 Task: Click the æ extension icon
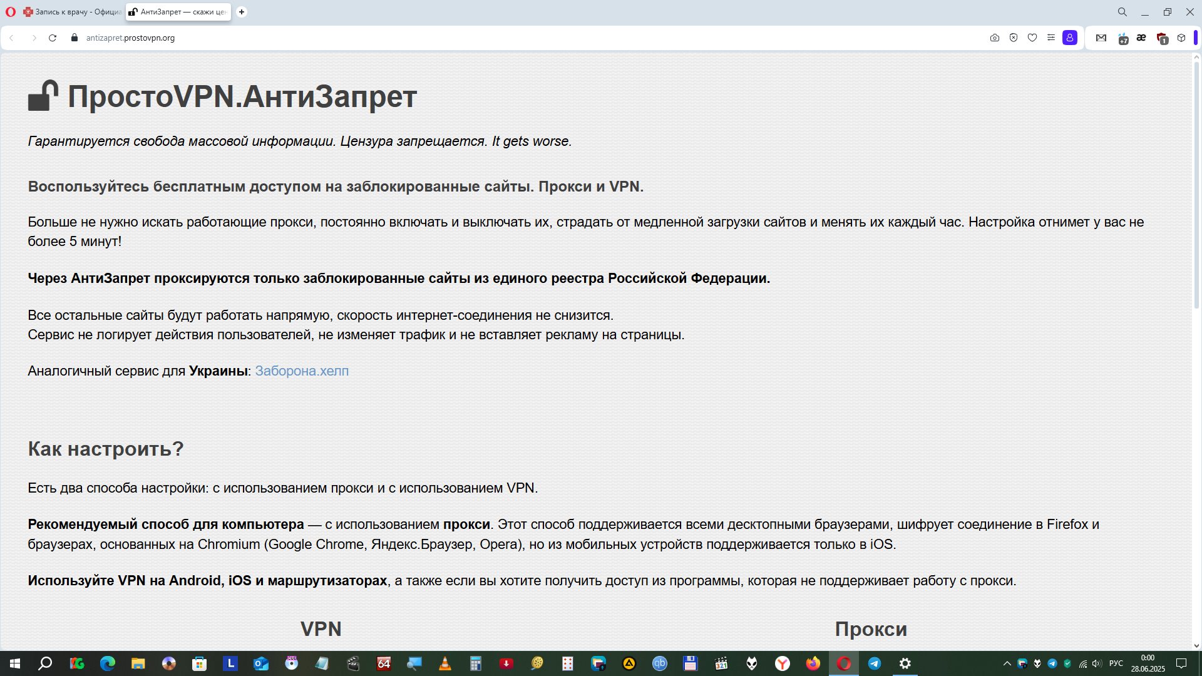coord(1141,38)
